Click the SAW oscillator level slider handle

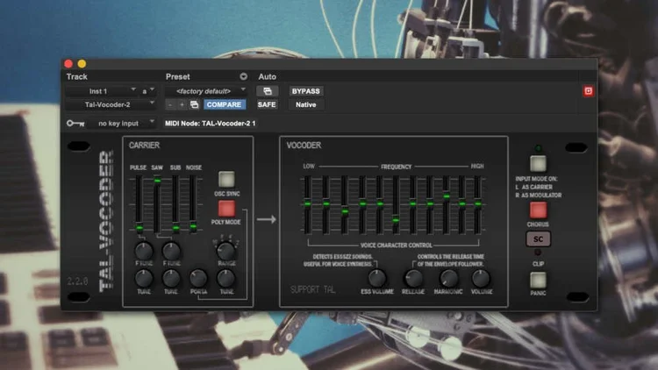[x=157, y=181]
